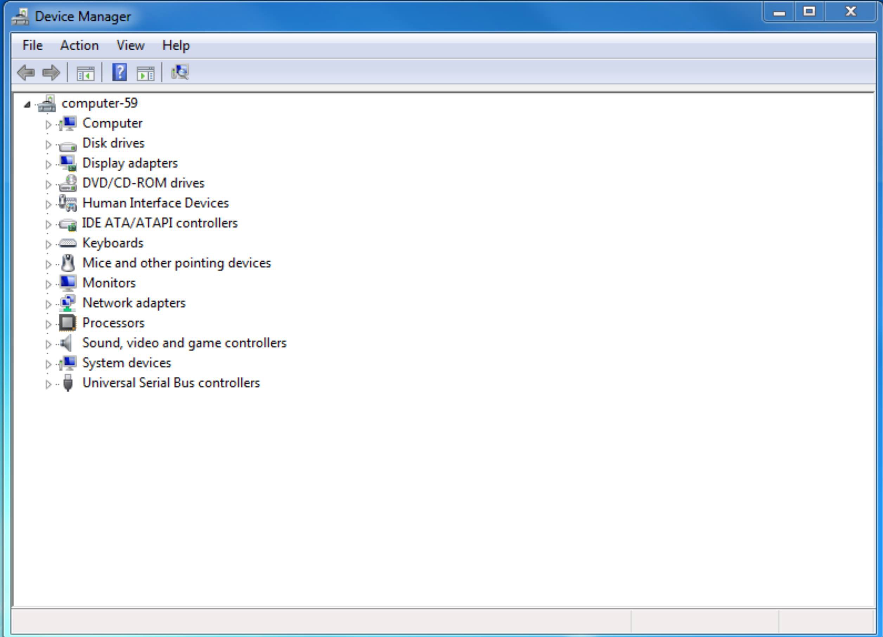Expand the Display adapters node
The height and width of the screenshot is (637, 883).
coord(48,164)
